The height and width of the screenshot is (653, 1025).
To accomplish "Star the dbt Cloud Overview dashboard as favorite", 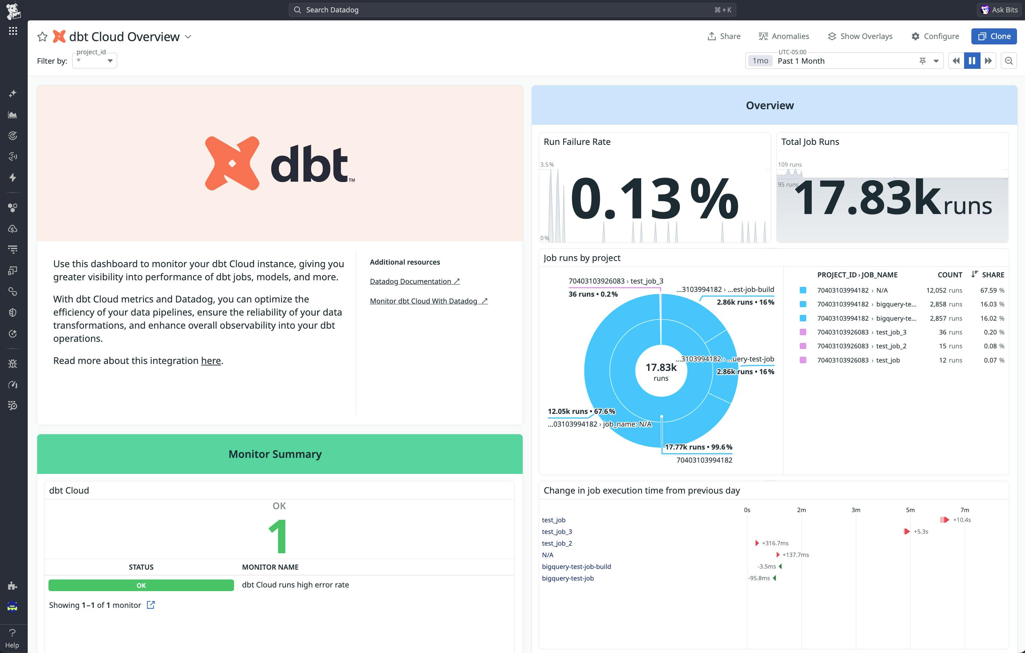I will coord(42,36).
